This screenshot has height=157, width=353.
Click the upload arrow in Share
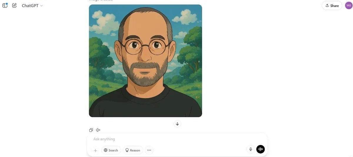[327, 6]
